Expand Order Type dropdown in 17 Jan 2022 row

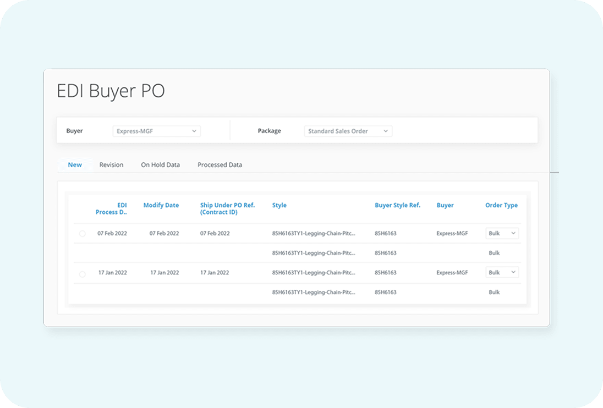click(x=502, y=273)
